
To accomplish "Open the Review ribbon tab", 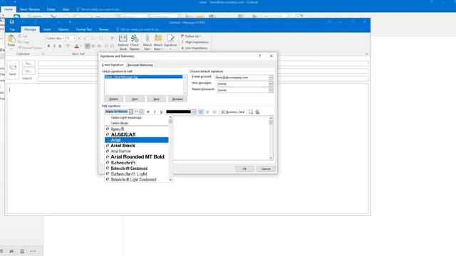I will pos(104,29).
